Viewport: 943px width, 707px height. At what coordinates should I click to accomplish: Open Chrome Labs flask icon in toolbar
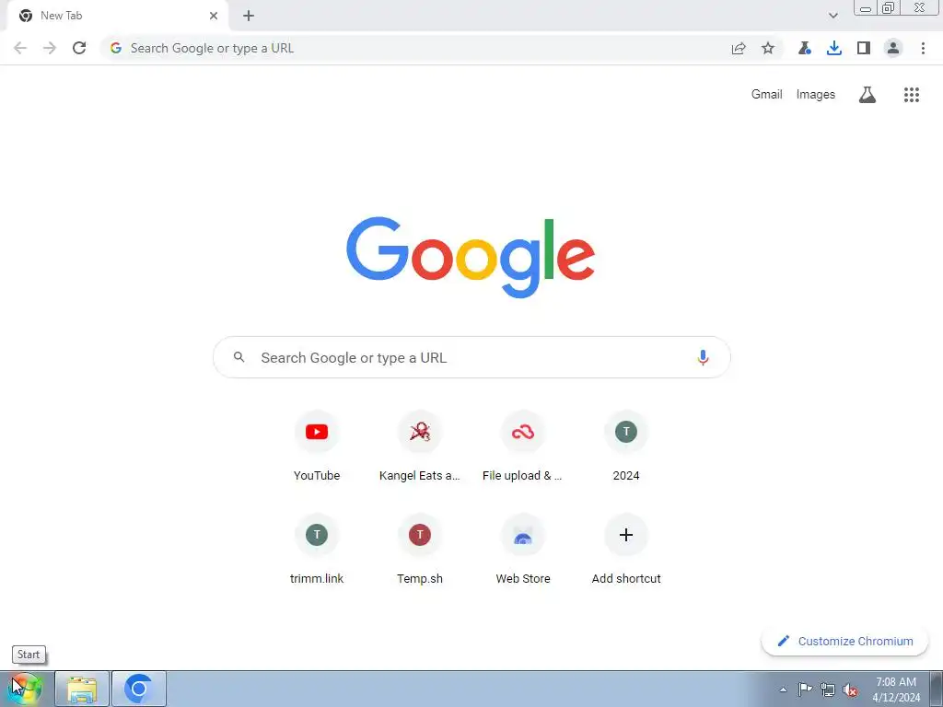coord(805,48)
